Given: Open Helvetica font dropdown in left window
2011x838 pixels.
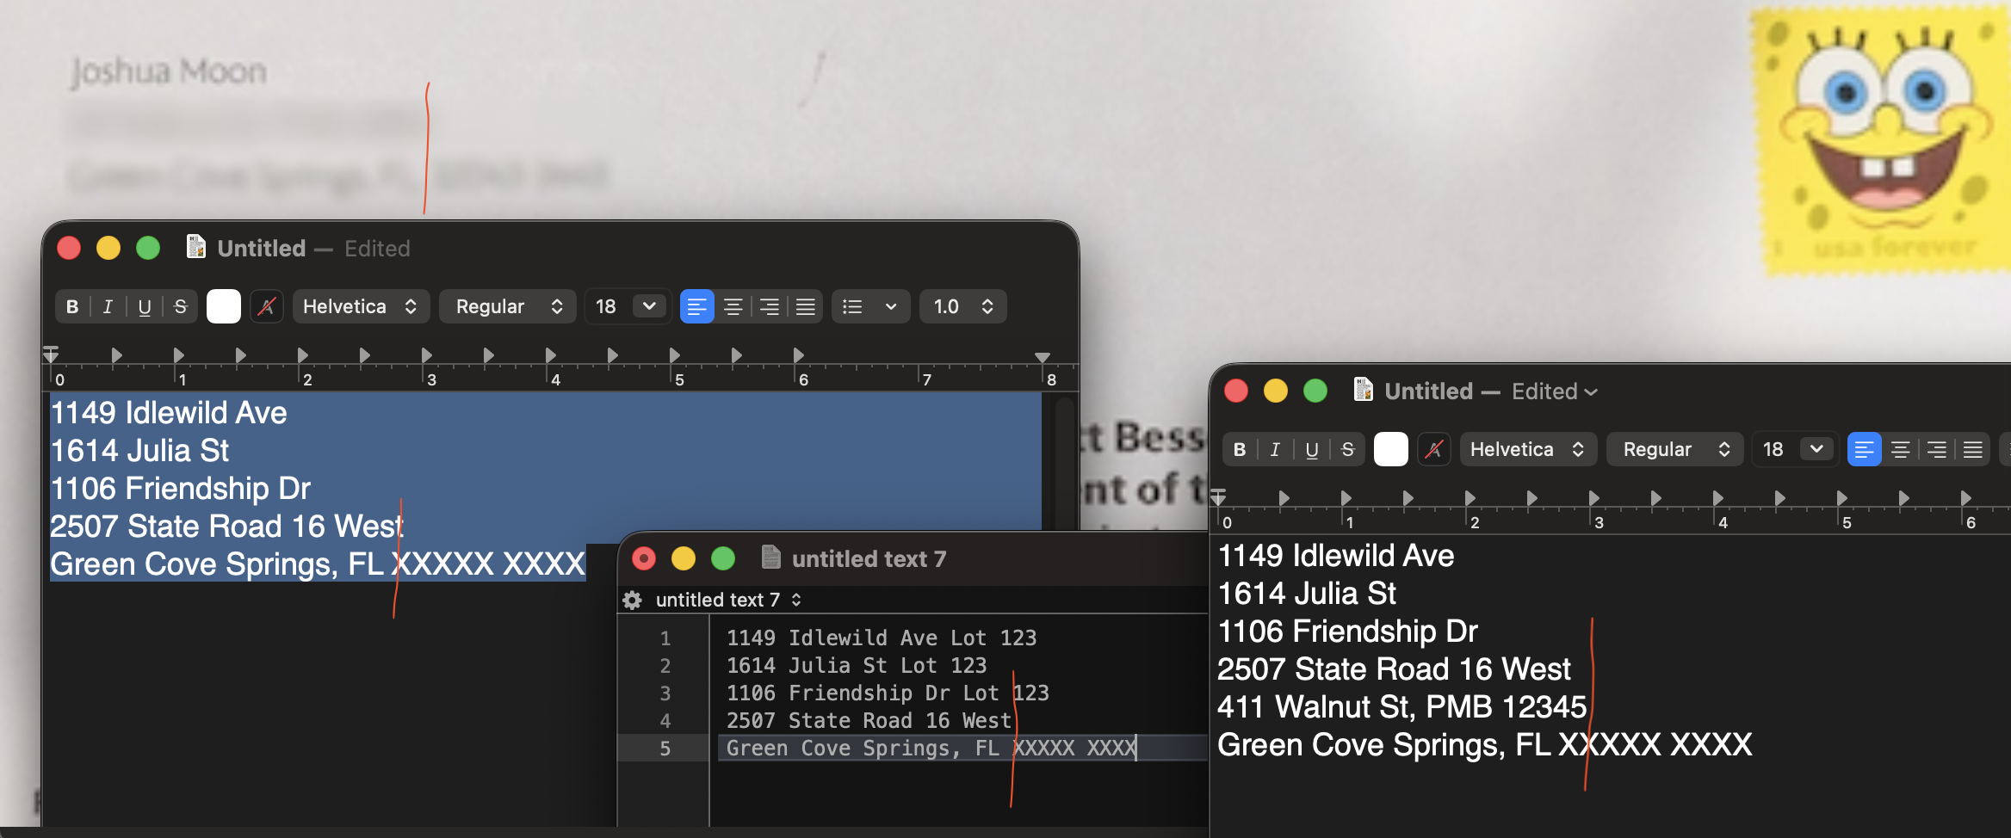Looking at the screenshot, I should (x=361, y=307).
